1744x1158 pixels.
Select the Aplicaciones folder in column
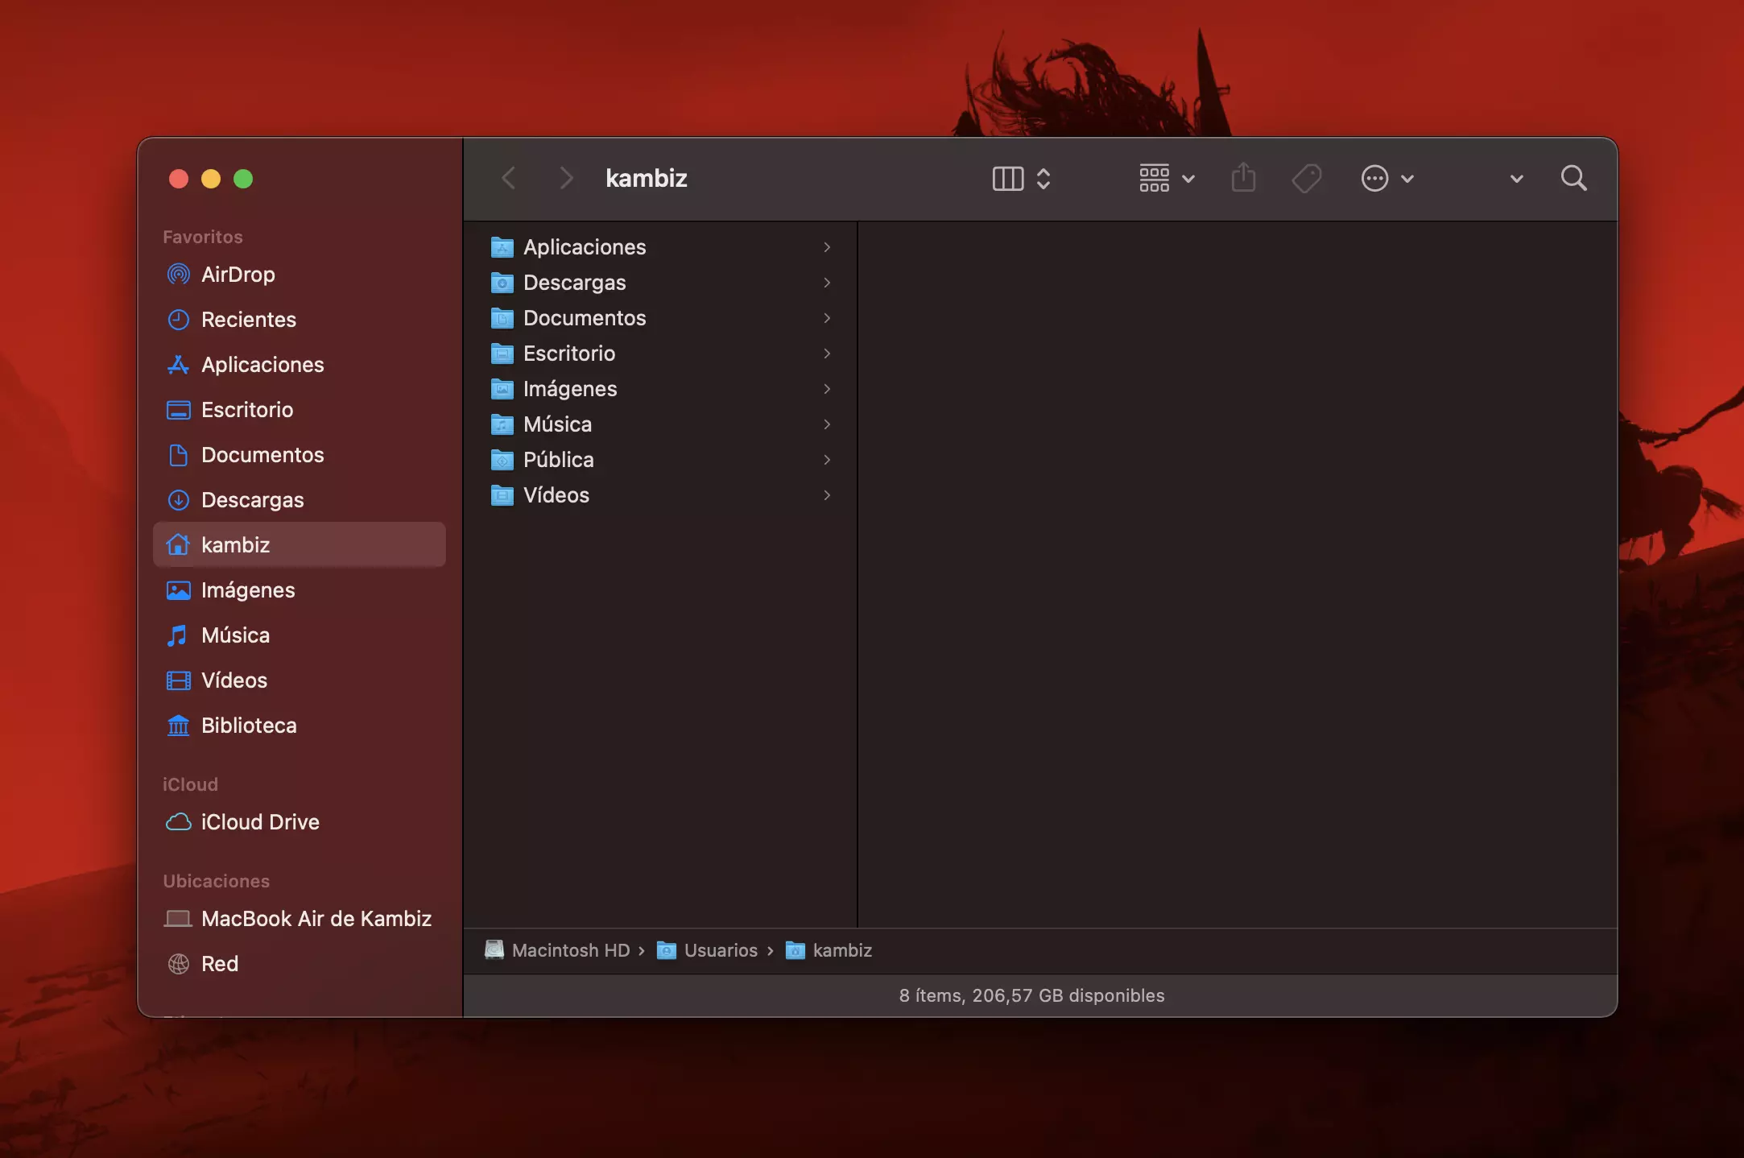660,247
